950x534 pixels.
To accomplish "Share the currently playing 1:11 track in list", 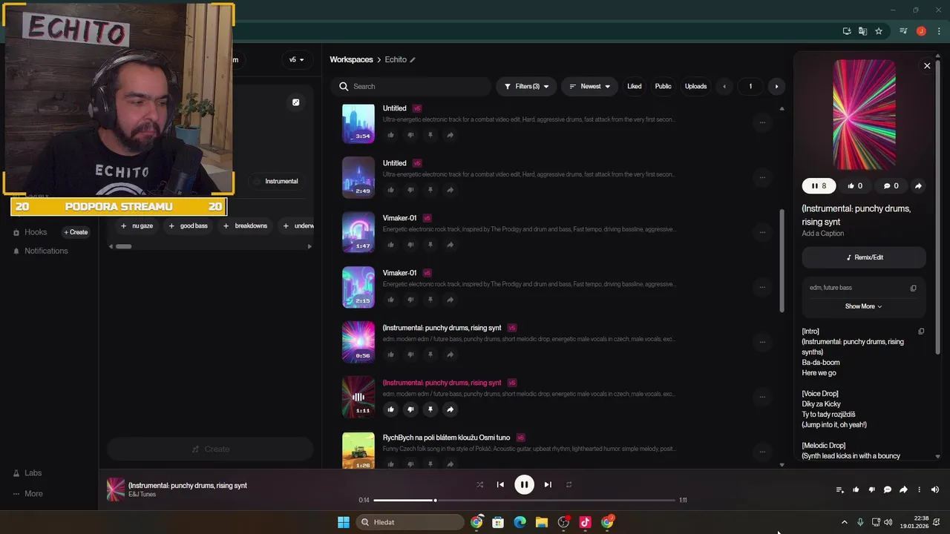I will point(450,409).
